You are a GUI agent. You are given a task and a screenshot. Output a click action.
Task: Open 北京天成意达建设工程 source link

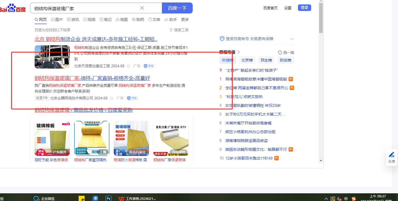[x=92, y=66]
